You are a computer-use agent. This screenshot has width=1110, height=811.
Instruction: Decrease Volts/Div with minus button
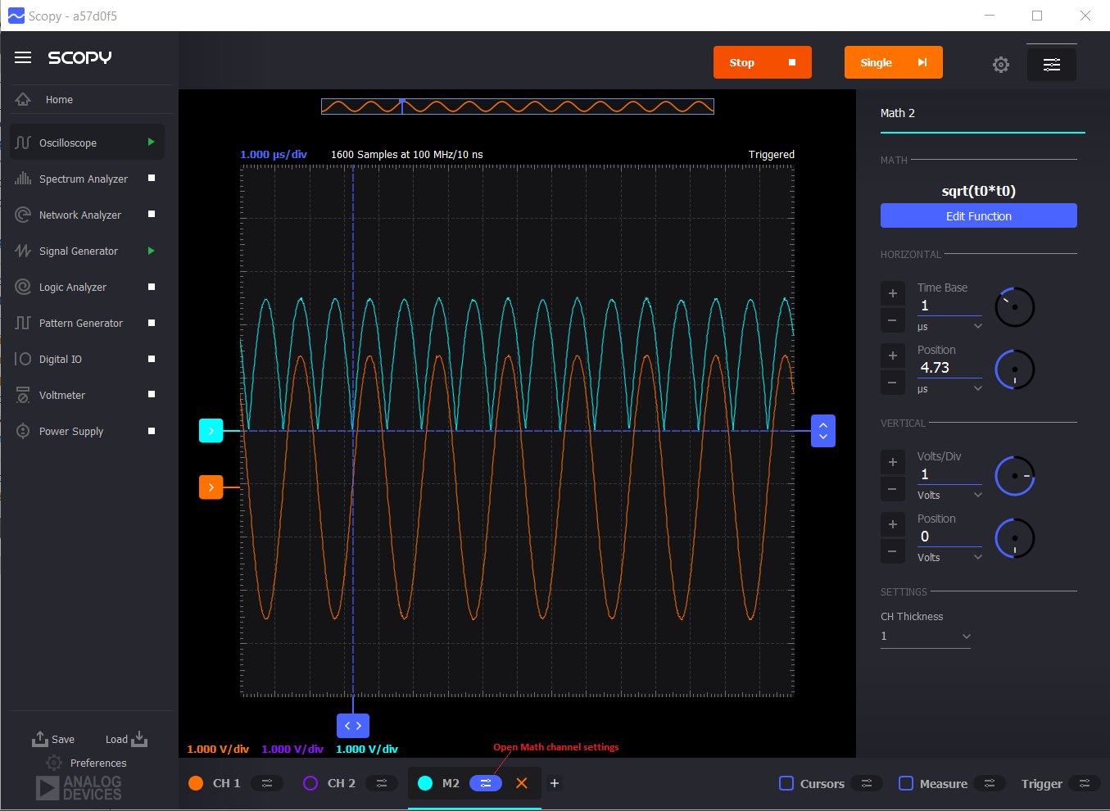pos(893,489)
